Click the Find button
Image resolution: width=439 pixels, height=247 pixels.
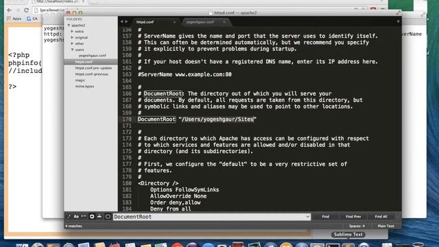pos(325,217)
